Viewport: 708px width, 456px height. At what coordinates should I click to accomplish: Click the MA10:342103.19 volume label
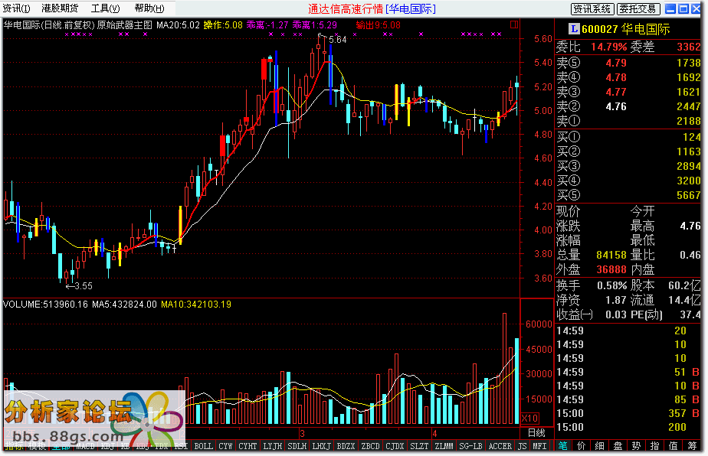[196, 305]
